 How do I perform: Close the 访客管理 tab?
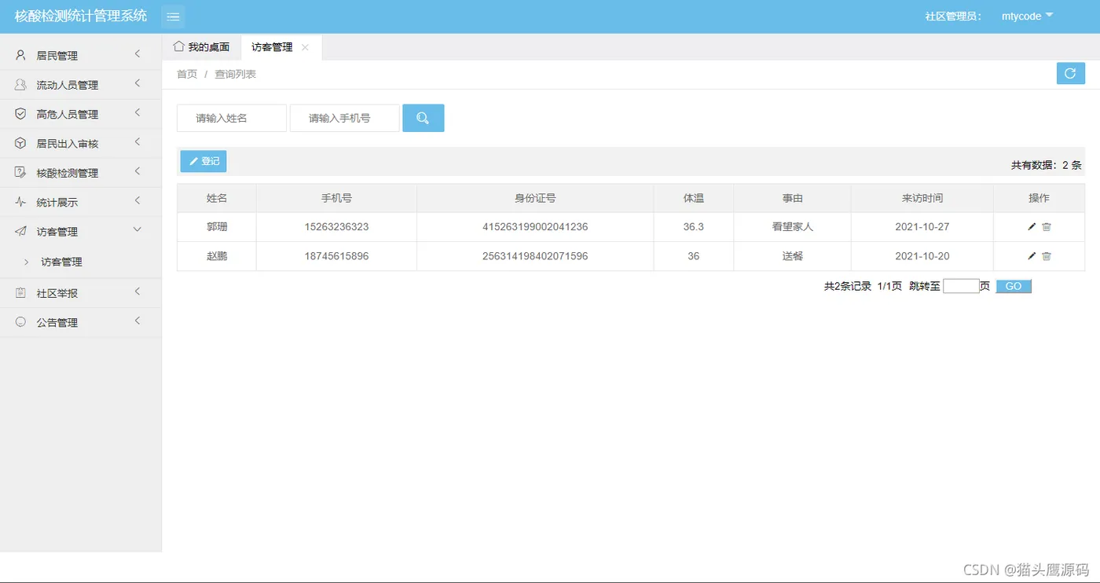click(305, 47)
